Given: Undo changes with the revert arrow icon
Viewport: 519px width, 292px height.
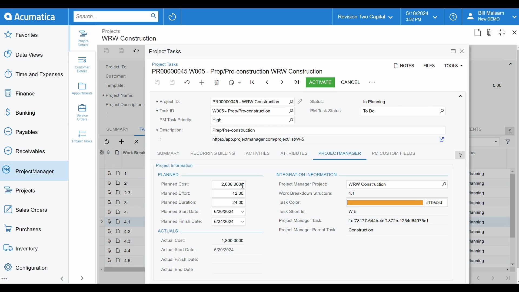Looking at the screenshot, I should coord(187,82).
